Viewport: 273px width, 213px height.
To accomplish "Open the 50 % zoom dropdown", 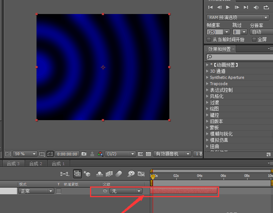I will (x=25, y=154).
